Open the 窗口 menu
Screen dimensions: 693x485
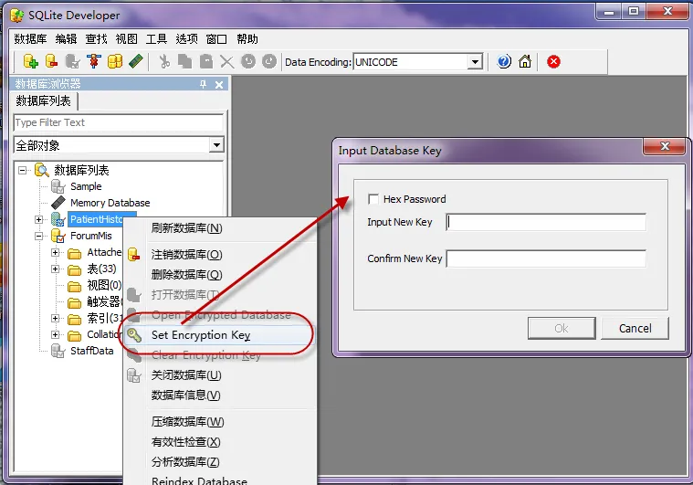[x=216, y=39]
